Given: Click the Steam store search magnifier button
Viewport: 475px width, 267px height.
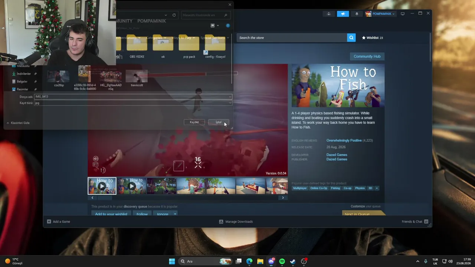Looking at the screenshot, I should click(x=351, y=37).
